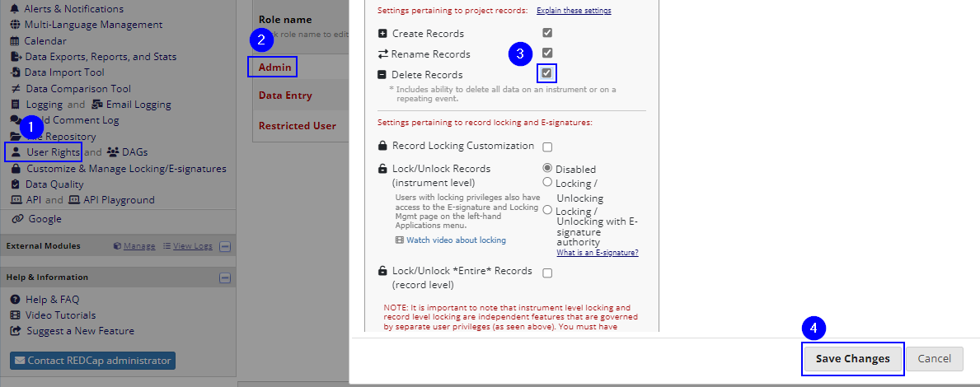Collapse the External Modules section

click(225, 246)
